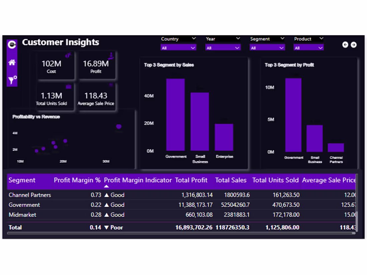367x275 pixels.
Task: Click the icon on the Total Units Sold card
Action: coord(69,87)
